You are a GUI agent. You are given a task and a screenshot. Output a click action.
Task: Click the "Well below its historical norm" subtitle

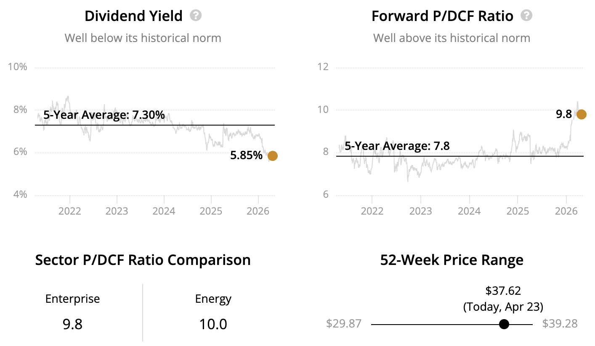pos(143,38)
